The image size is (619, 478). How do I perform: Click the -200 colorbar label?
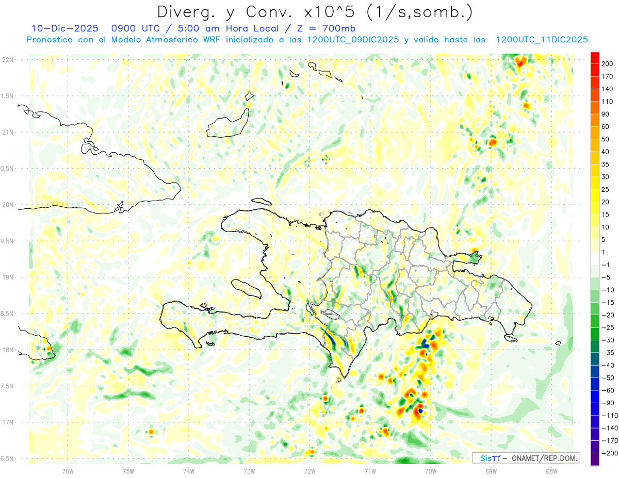pos(610,453)
